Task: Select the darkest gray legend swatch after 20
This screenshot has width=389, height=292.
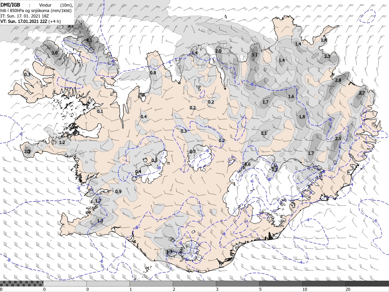Action: tap(367, 283)
